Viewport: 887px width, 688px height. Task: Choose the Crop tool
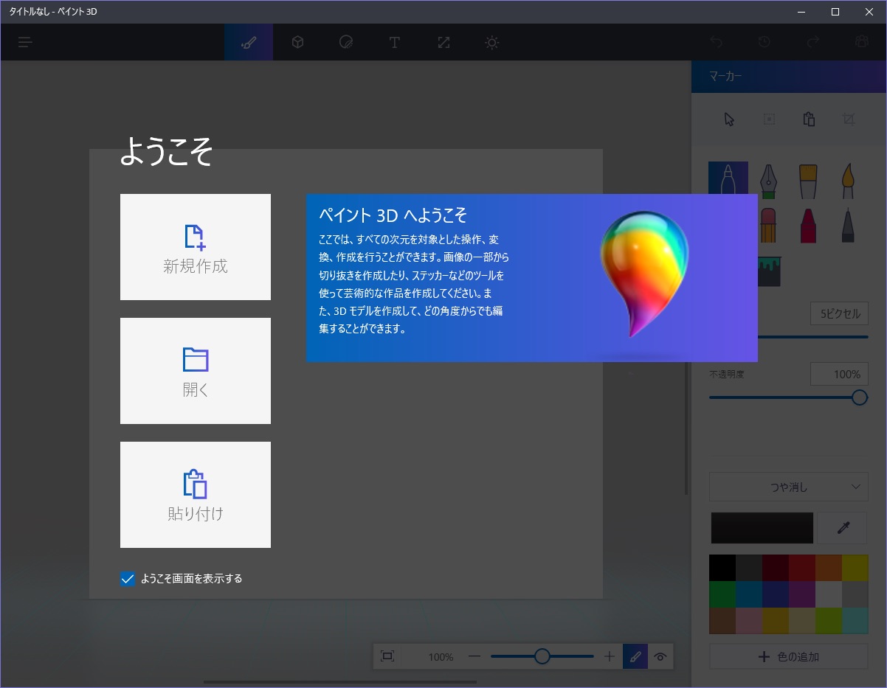[x=849, y=119]
